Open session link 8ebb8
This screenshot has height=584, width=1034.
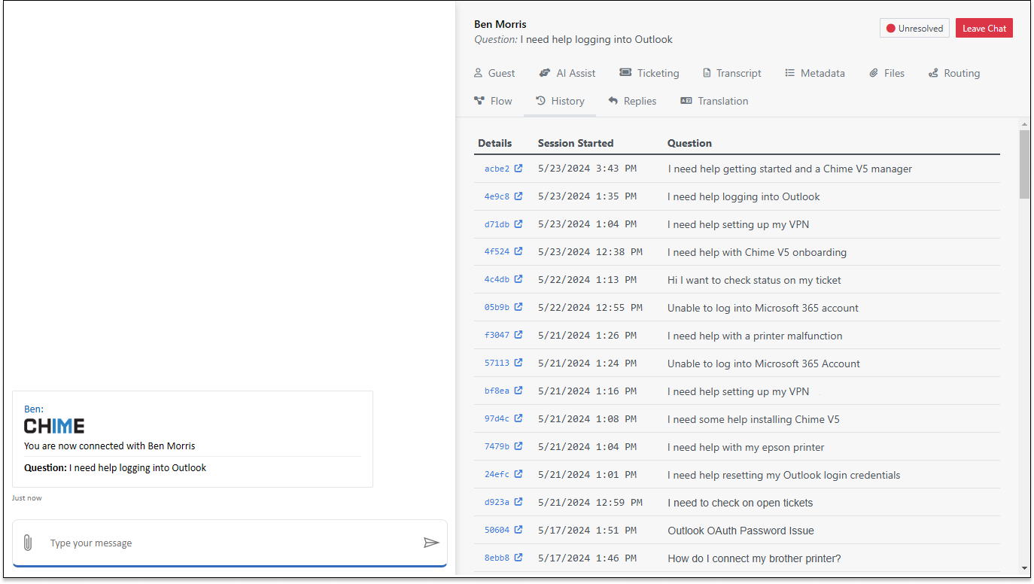[497, 558]
